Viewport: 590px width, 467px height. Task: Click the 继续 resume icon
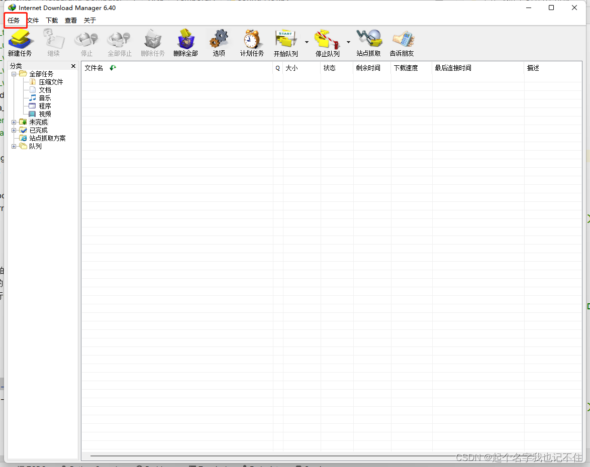point(53,39)
